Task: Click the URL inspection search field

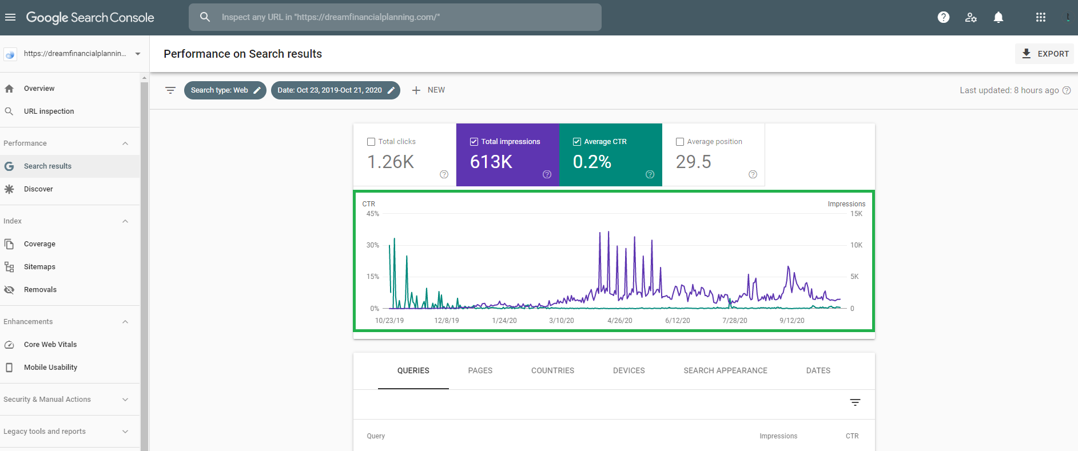Action: [x=395, y=17]
